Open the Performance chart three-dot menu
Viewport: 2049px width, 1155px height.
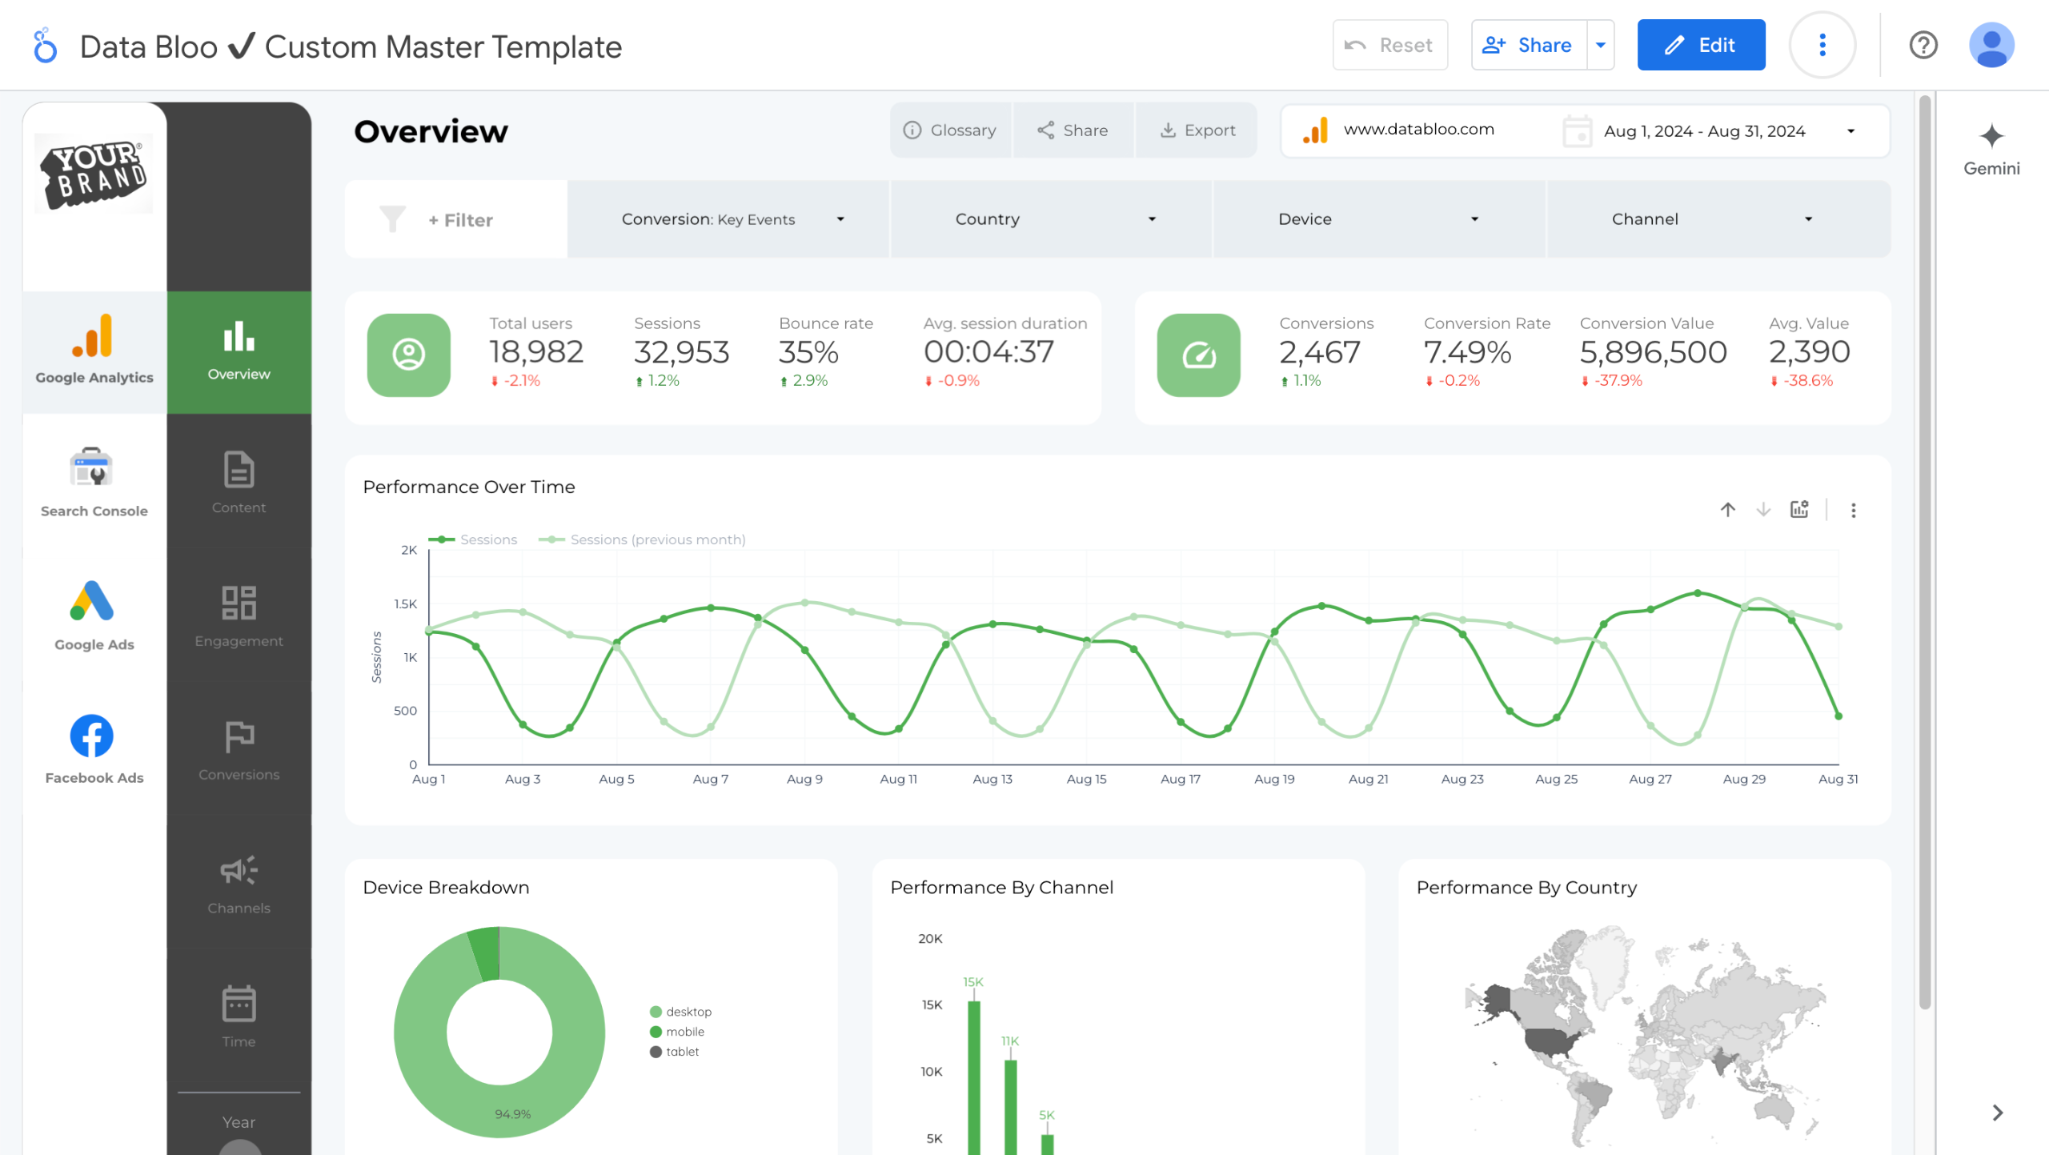pyautogui.click(x=1853, y=511)
